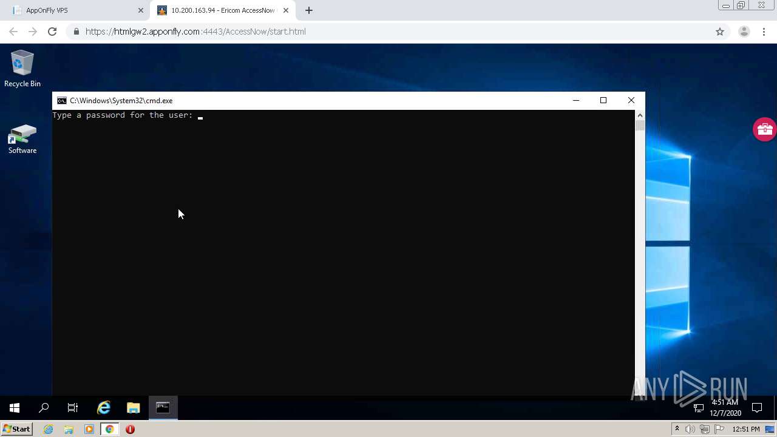
Task: Show hidden host tray icons
Action: click(x=677, y=429)
